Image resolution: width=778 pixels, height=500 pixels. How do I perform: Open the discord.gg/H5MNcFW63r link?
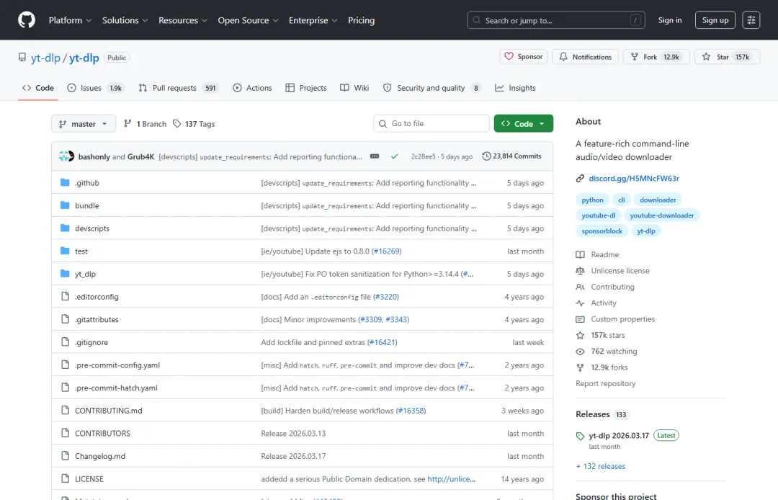point(634,178)
